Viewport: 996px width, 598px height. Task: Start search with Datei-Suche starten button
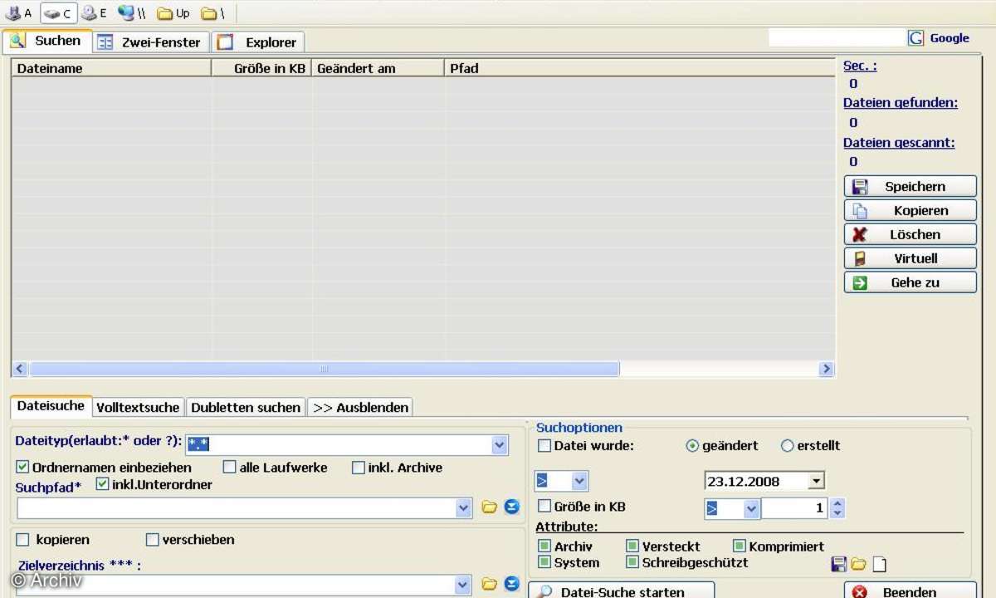pyautogui.click(x=622, y=591)
